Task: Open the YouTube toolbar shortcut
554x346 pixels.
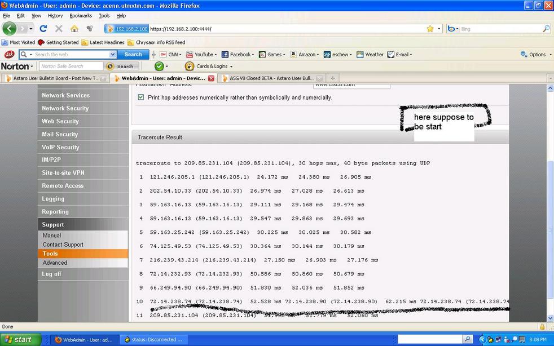Action: pos(201,54)
